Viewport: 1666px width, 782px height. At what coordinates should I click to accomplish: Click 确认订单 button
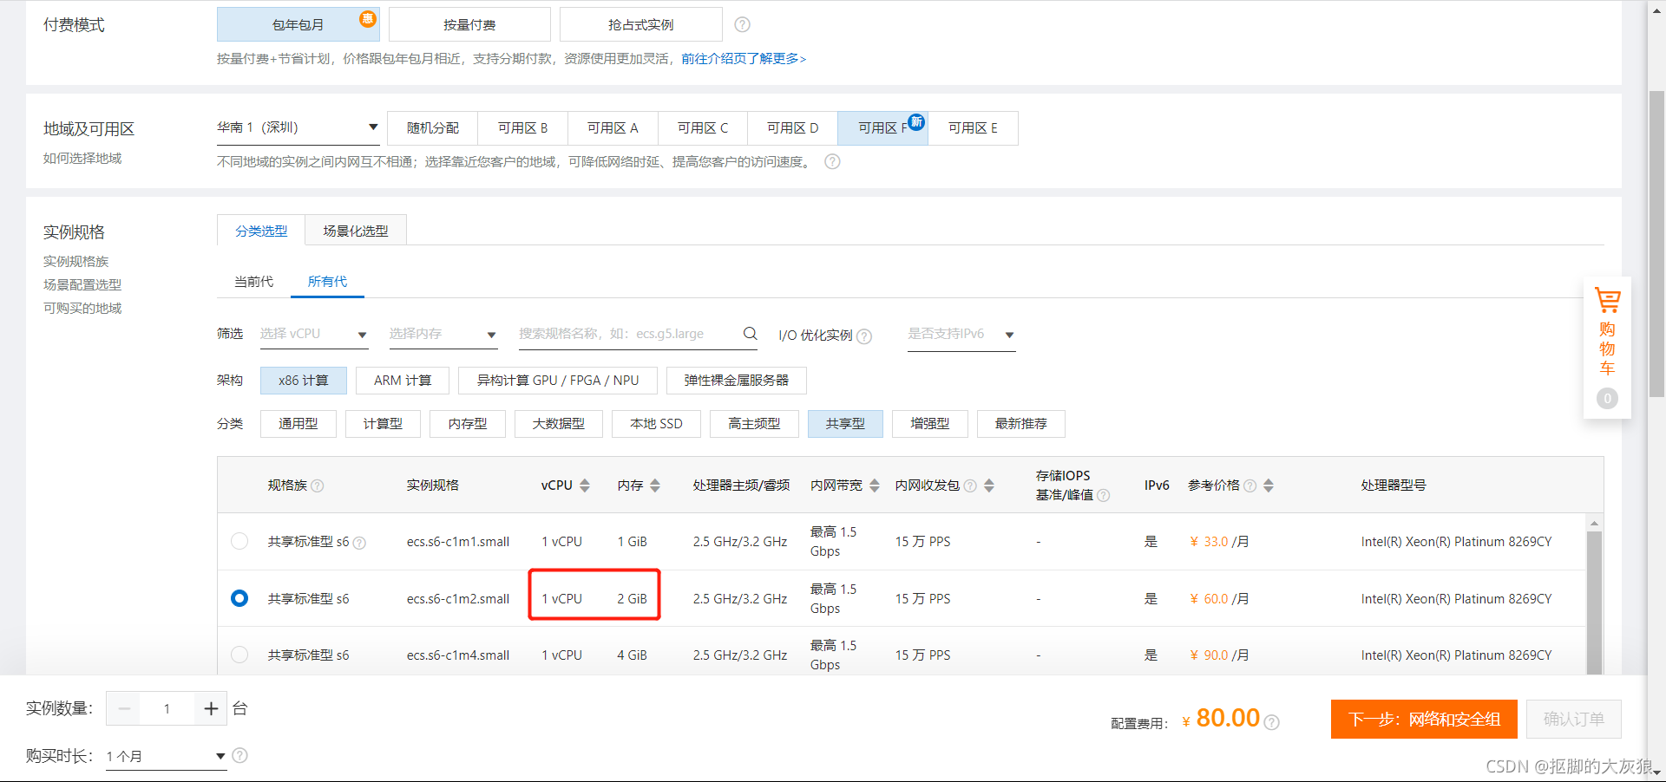(1574, 720)
